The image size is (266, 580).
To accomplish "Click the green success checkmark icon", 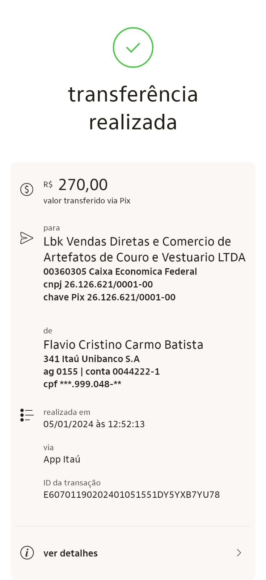I will (133, 47).
